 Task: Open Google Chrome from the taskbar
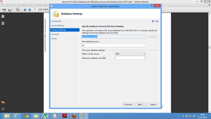pyautogui.click(x=26, y=116)
